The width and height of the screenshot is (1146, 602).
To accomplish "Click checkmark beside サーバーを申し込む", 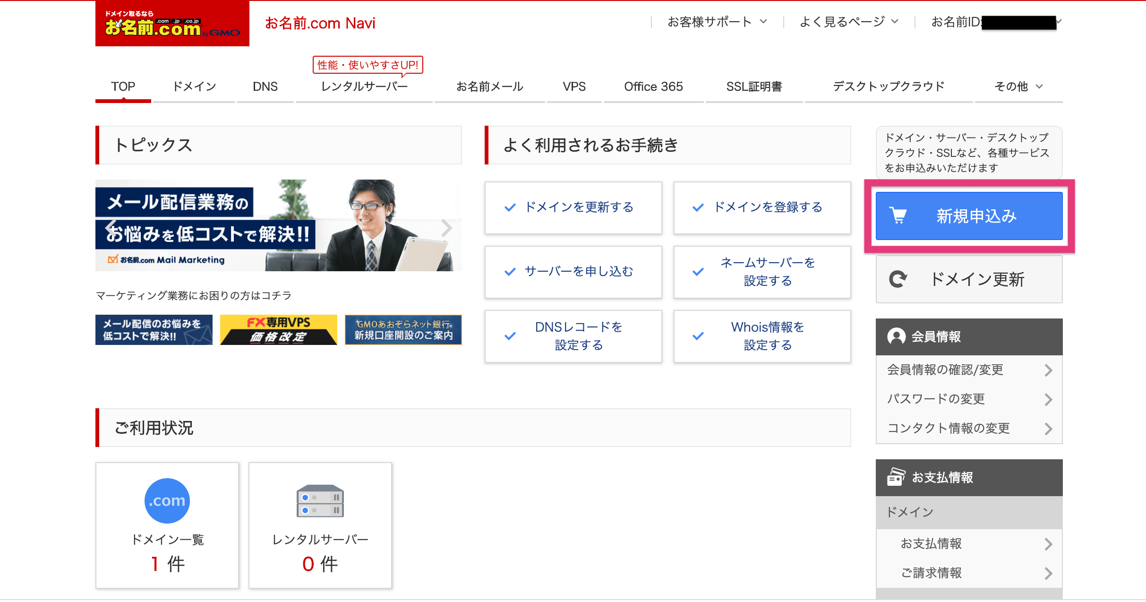I will pos(510,272).
